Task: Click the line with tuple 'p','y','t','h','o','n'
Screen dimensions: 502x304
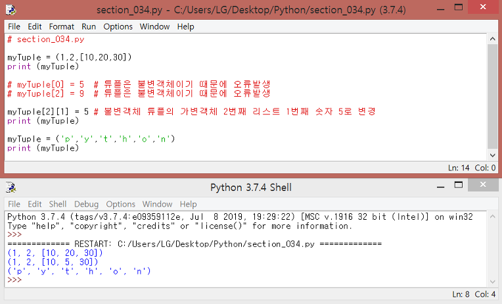Action: 91,139
